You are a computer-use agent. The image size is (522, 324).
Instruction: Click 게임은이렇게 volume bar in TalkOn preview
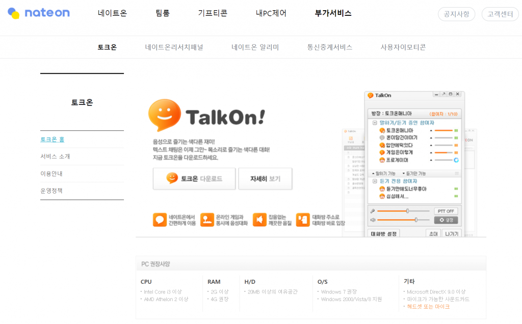coord(443,152)
